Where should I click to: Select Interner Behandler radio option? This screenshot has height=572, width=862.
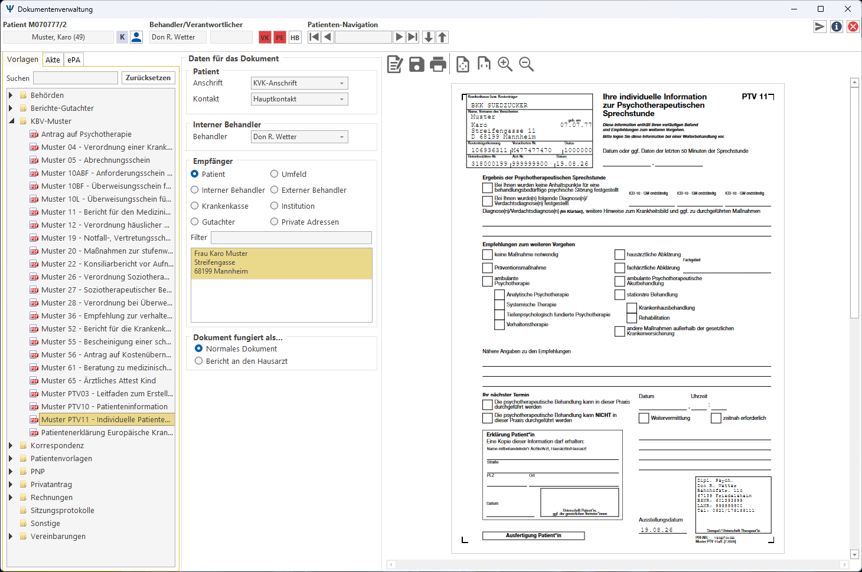[228, 190]
